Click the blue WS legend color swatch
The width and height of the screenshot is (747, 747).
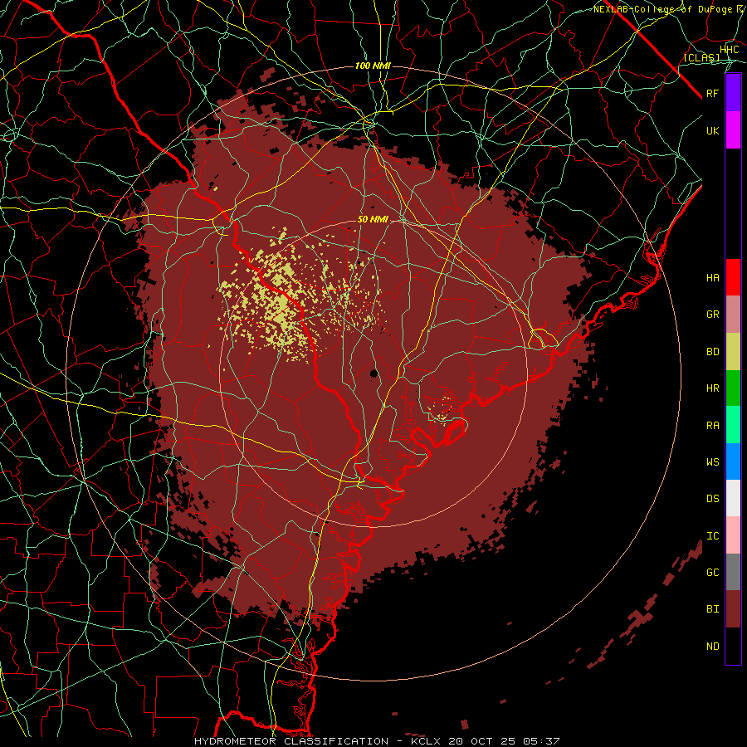pyautogui.click(x=733, y=461)
